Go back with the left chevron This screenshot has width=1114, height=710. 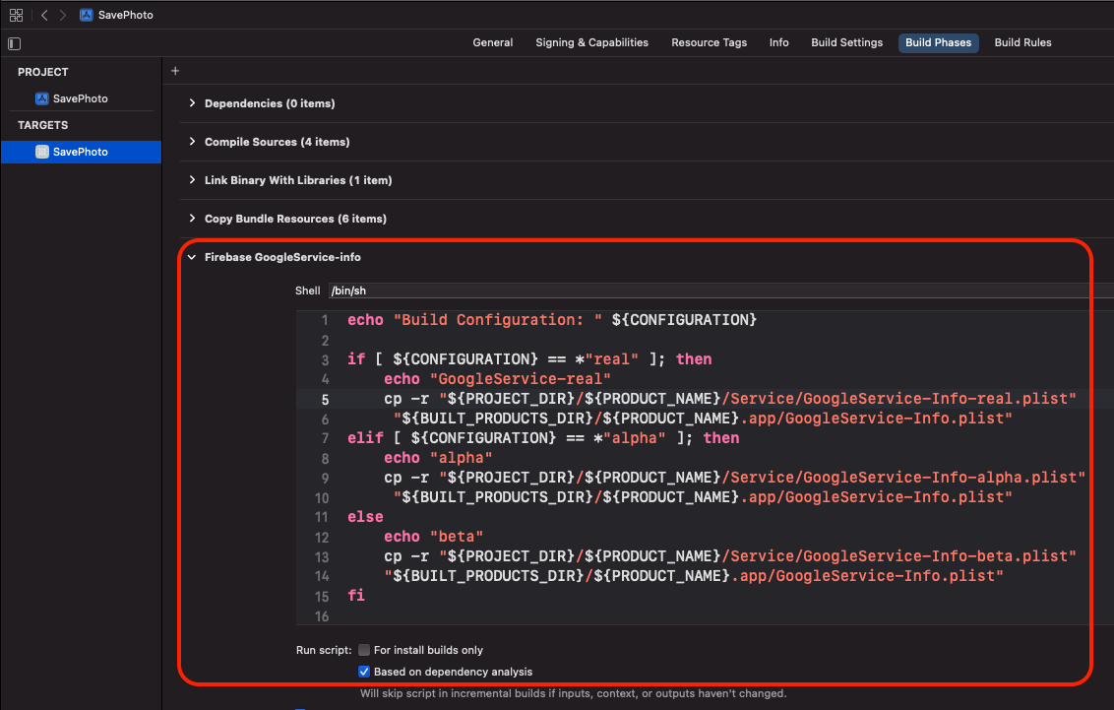pos(44,15)
